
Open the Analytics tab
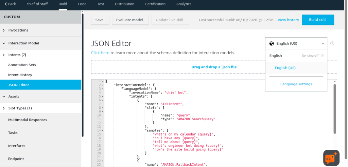click(184, 4)
